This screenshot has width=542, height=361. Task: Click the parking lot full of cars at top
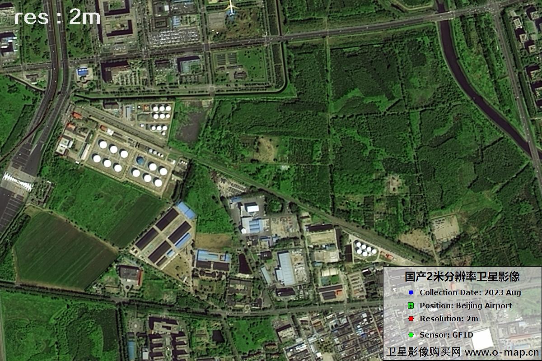point(174,37)
